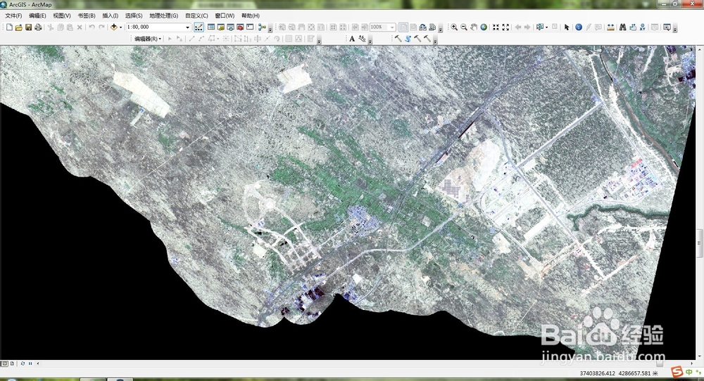Click the Fixed Zoom Out icon
704x381 pixels.
coord(505,27)
